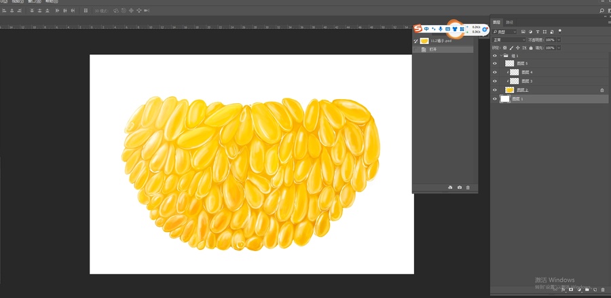Click the auto-align layers icon
This screenshot has height=298, width=611.
pos(86,10)
